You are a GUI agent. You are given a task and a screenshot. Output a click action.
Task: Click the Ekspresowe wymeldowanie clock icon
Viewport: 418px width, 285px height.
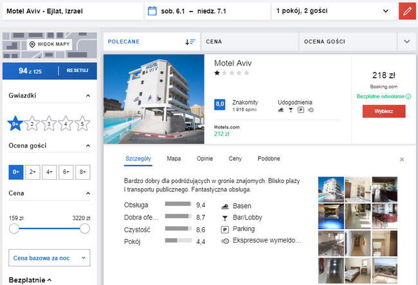coord(225,241)
